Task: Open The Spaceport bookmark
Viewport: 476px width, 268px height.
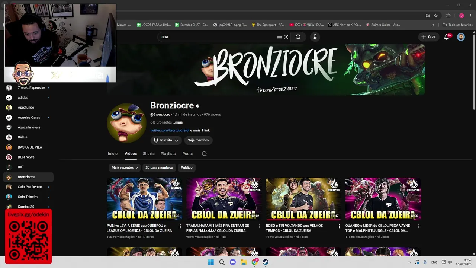Action: (268, 25)
